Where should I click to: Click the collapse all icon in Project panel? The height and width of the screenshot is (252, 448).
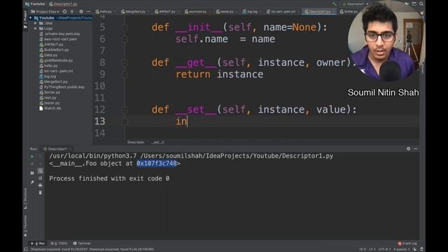point(72,12)
